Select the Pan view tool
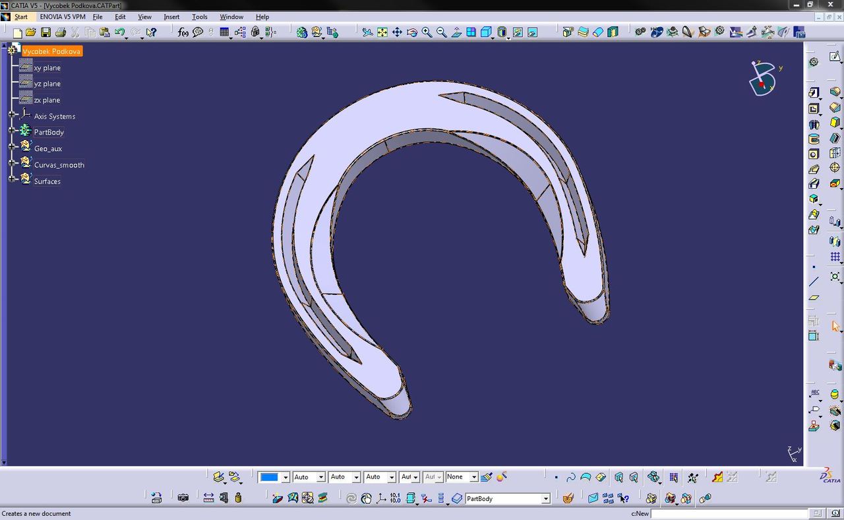This screenshot has height=520, width=844. click(x=397, y=32)
